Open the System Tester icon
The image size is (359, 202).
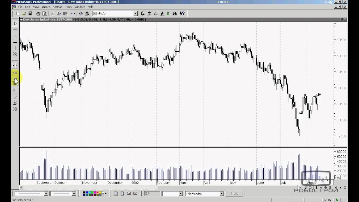[x=162, y=13]
